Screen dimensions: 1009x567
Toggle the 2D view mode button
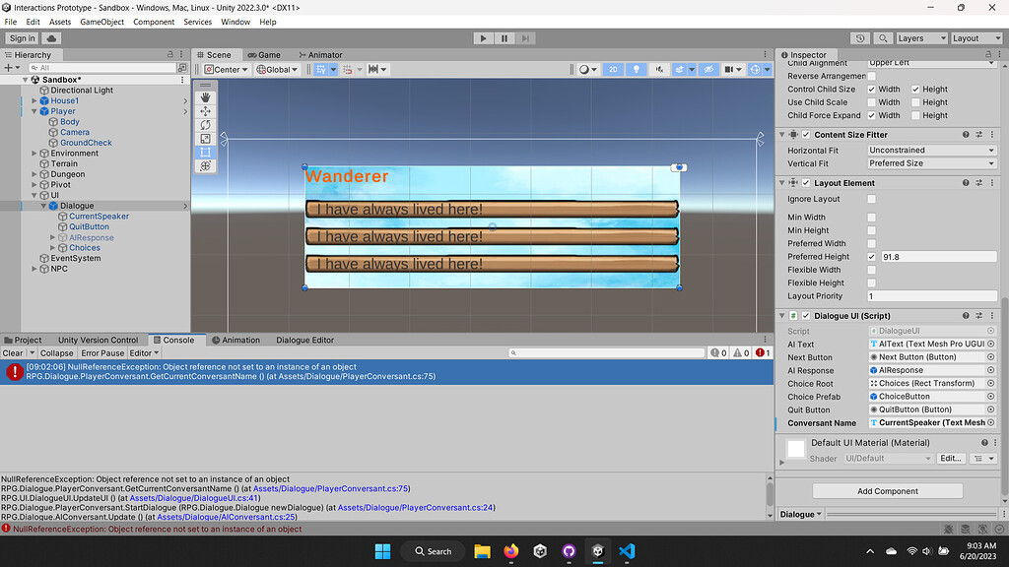point(613,70)
